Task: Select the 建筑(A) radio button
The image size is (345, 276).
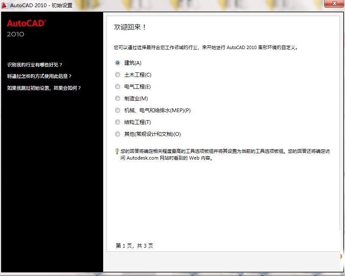Action: pos(117,63)
